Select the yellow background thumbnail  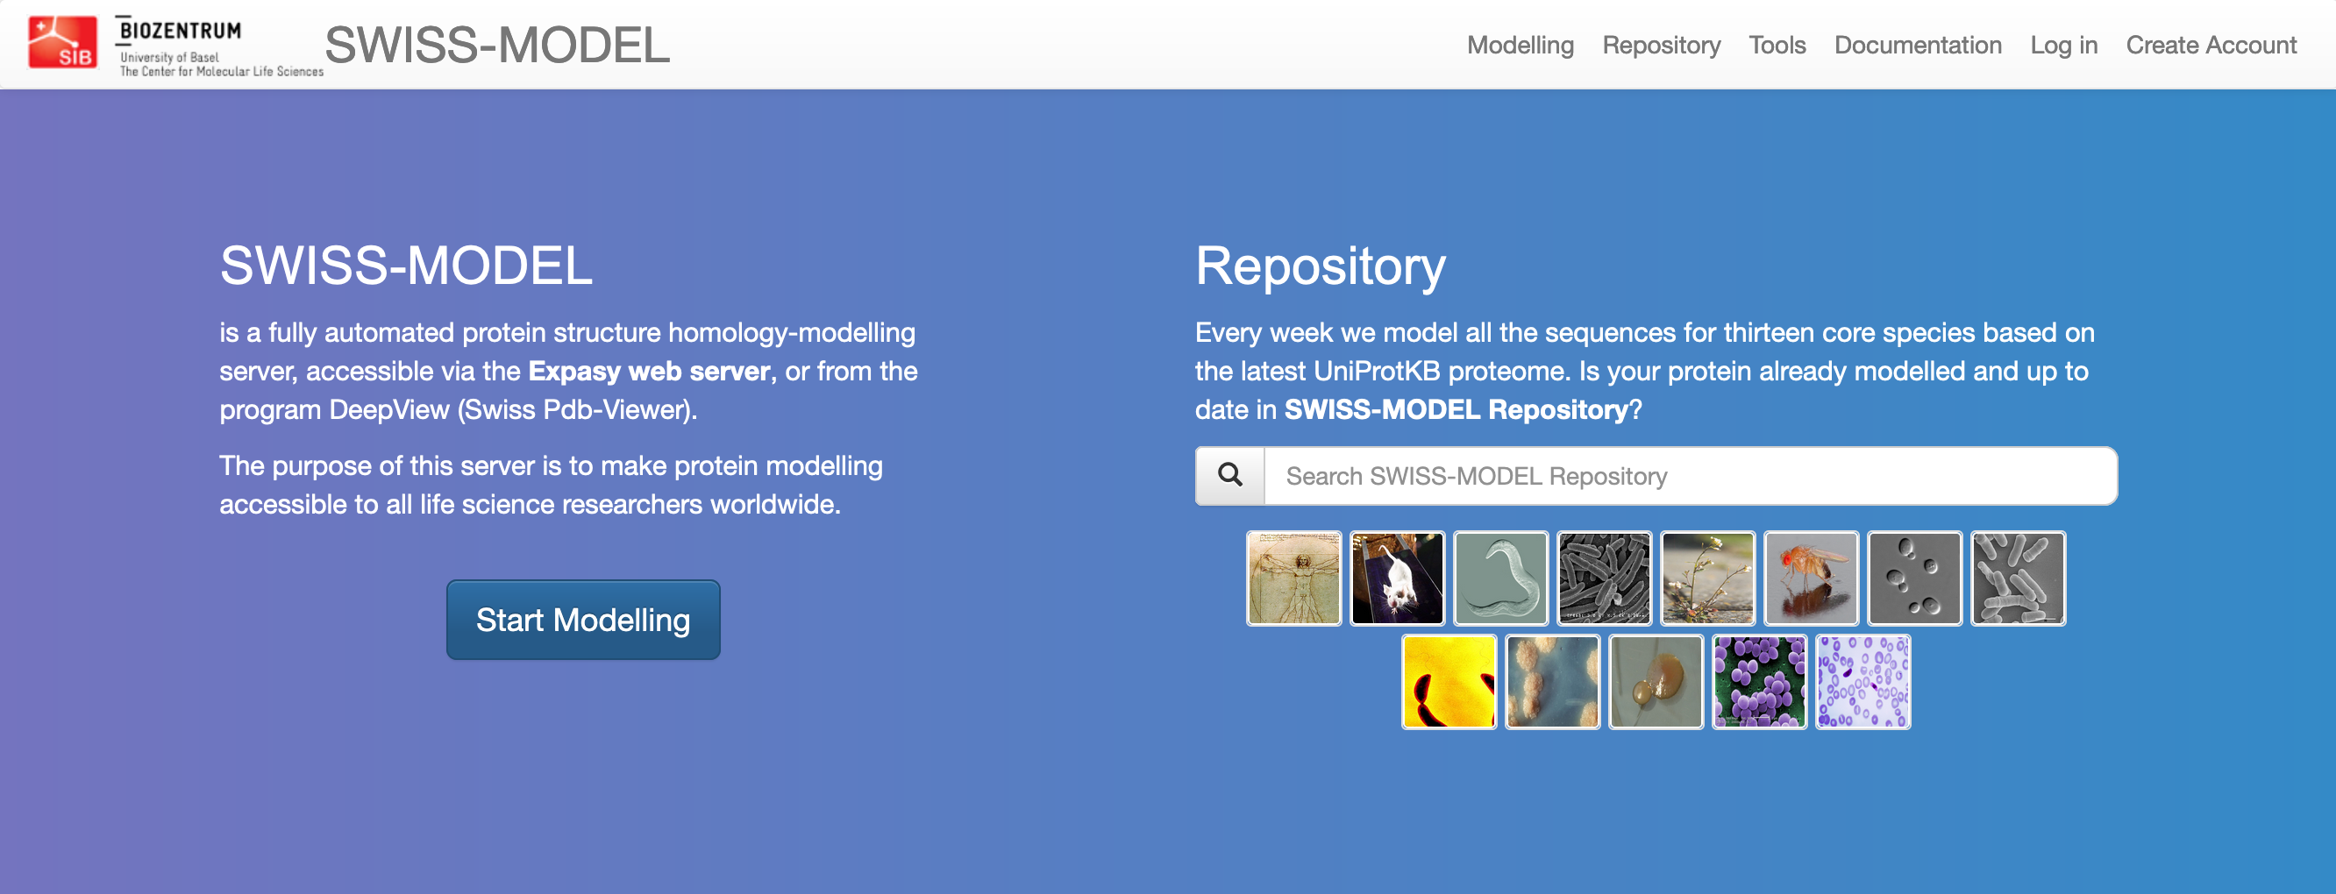(1449, 682)
